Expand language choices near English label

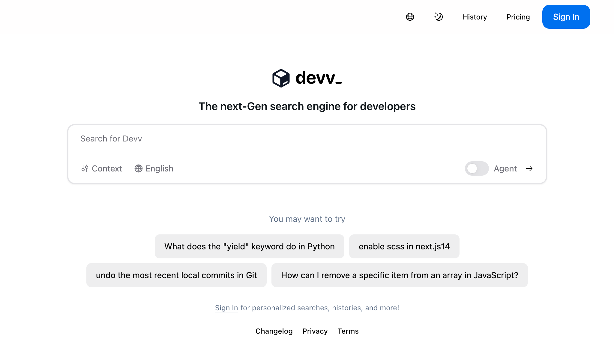[x=154, y=168]
